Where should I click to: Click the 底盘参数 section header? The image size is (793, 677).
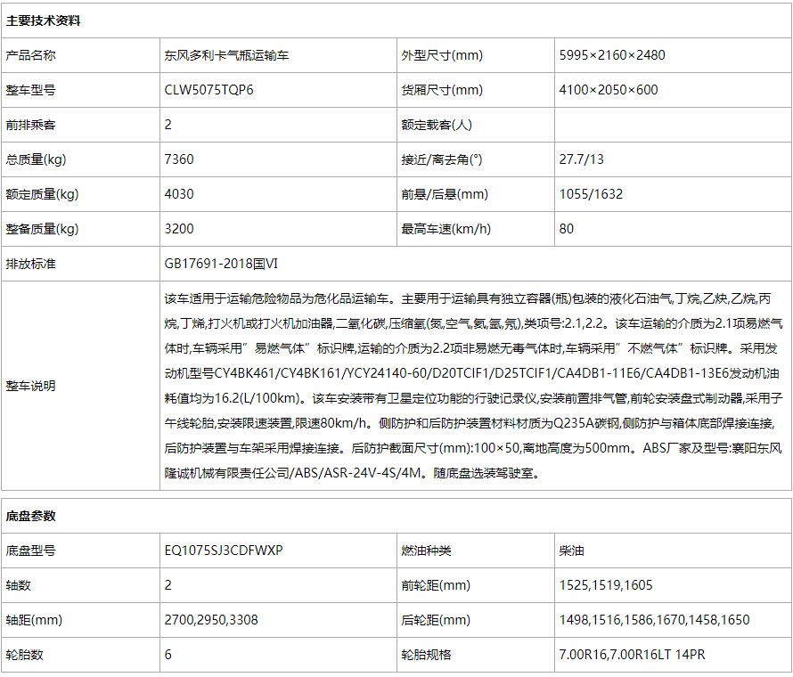(x=31, y=517)
